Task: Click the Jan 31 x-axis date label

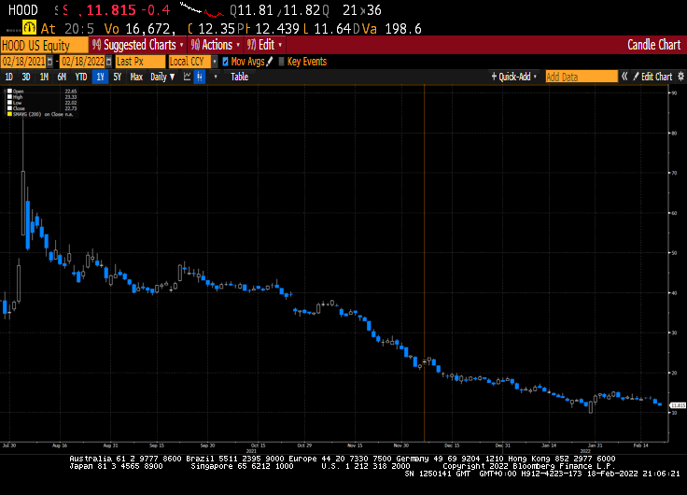Action: click(x=595, y=445)
